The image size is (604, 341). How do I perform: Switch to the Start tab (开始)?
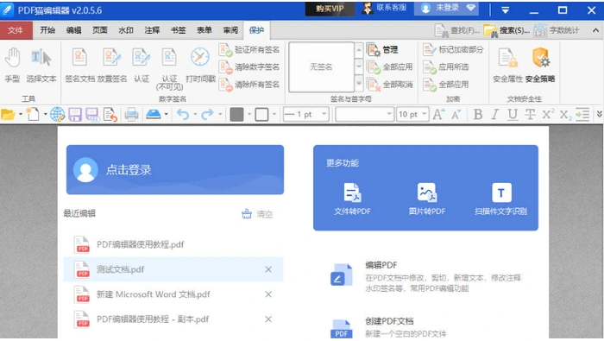point(47,30)
